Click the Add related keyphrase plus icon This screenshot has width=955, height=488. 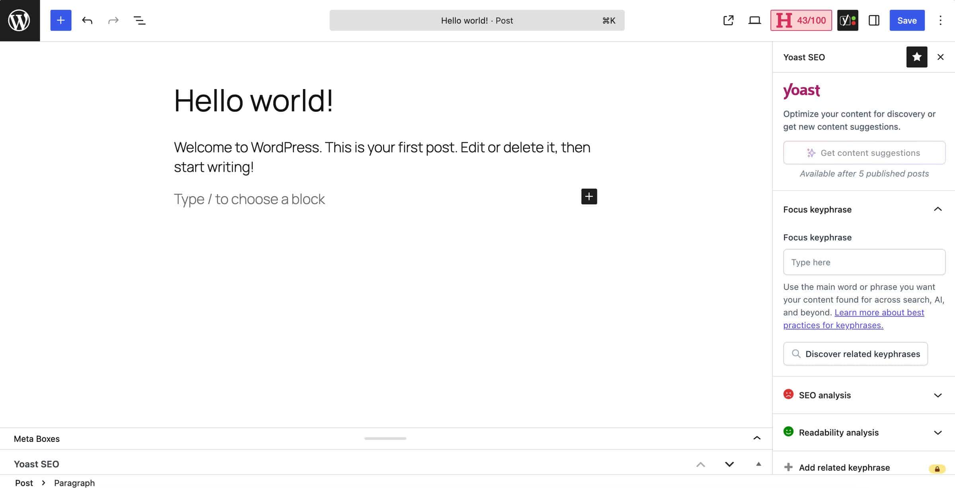[x=788, y=467]
